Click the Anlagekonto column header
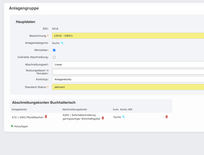 point(19,109)
